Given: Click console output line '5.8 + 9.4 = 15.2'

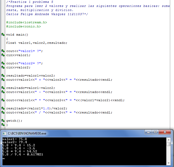Looking at the screenshot, I should coord(19,145).
